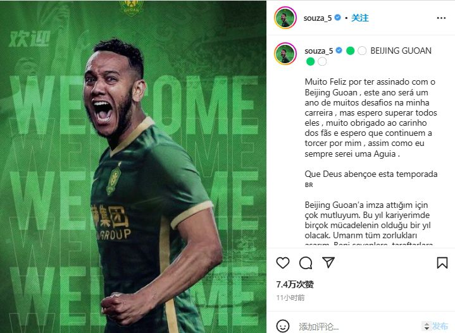Click souza_5 profile avatar in header

click(285, 18)
